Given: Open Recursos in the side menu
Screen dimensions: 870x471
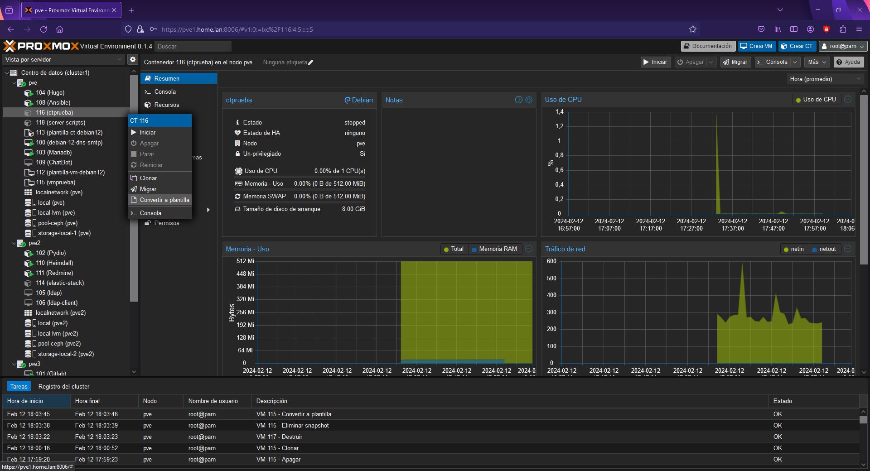Looking at the screenshot, I should coord(179,105).
